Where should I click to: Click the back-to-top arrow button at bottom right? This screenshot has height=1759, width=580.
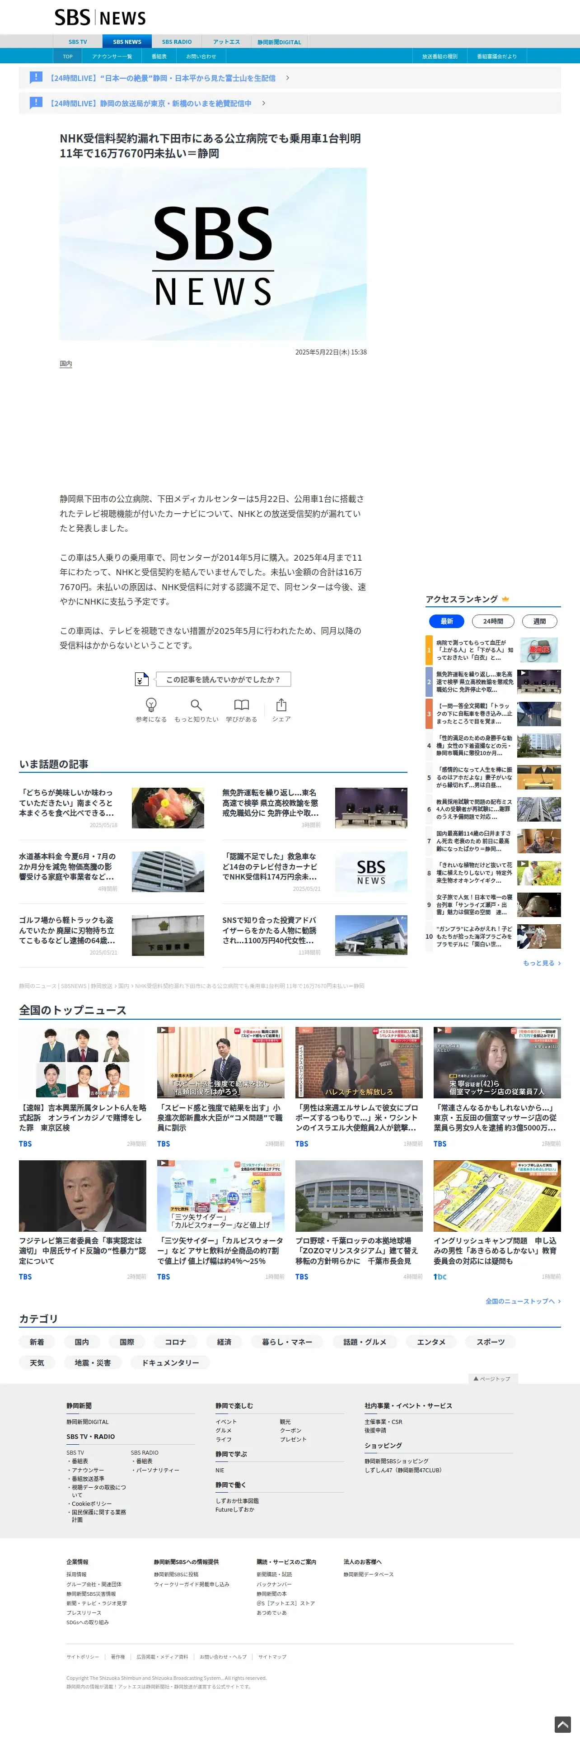click(562, 1724)
